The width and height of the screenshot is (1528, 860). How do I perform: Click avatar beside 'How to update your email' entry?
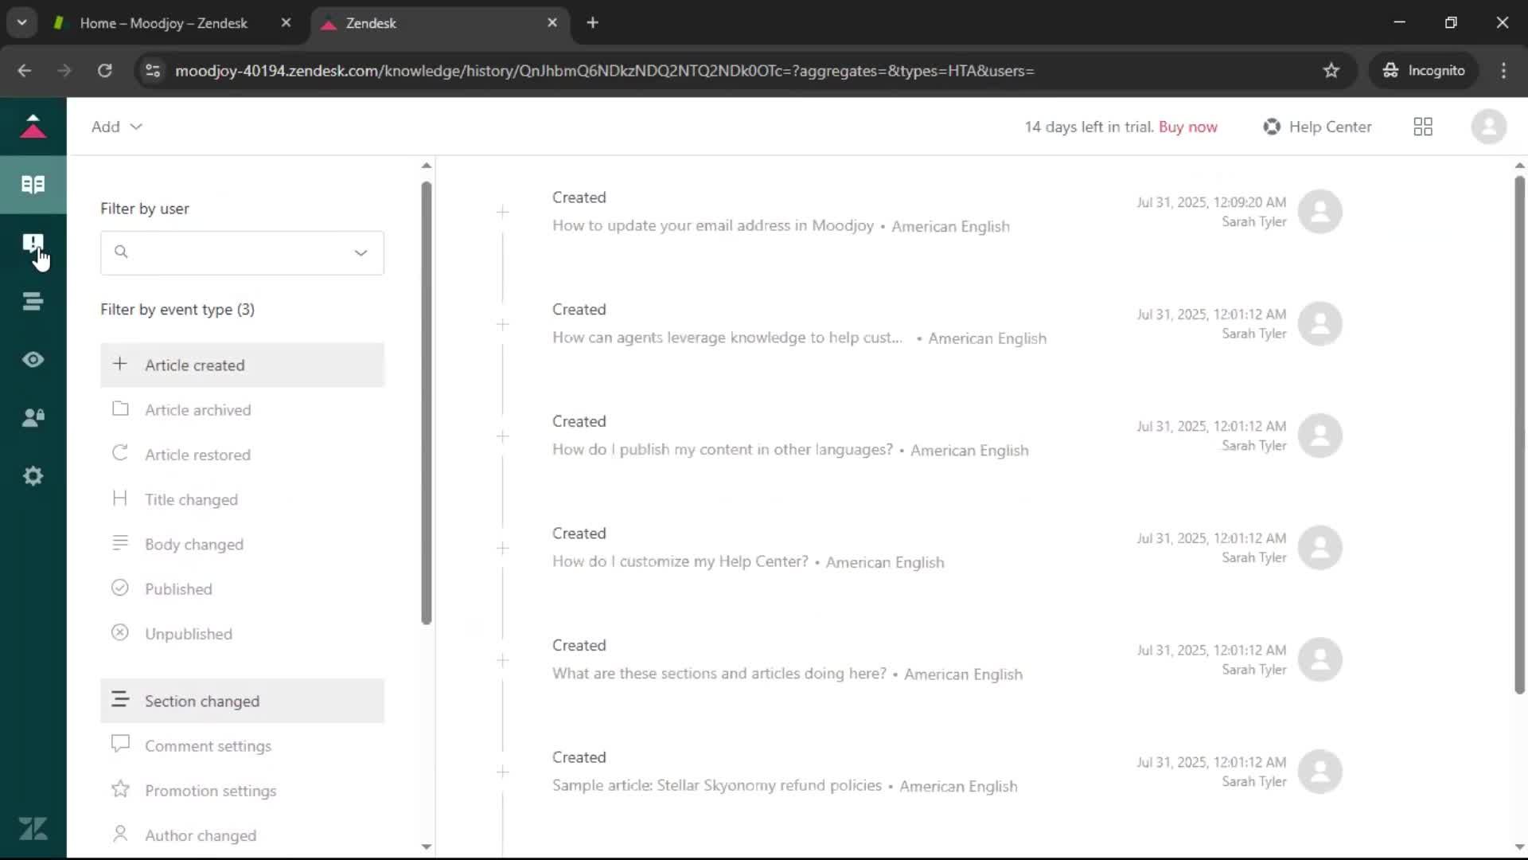(x=1319, y=212)
